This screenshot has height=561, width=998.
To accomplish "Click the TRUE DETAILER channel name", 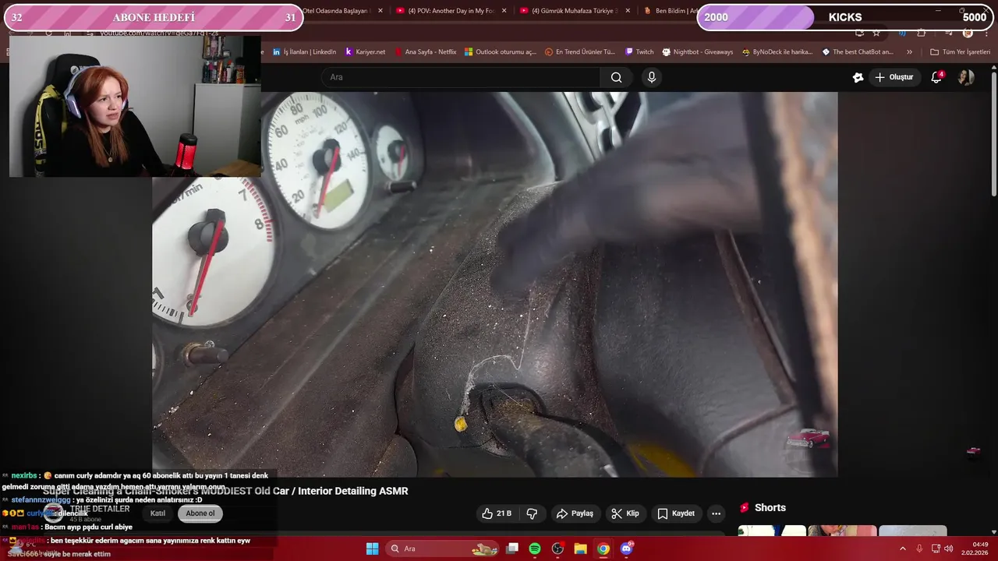I will click(100, 509).
